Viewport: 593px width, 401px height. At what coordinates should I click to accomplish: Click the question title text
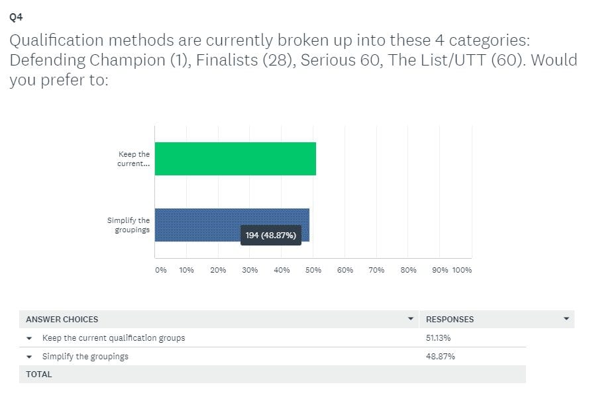(x=294, y=60)
